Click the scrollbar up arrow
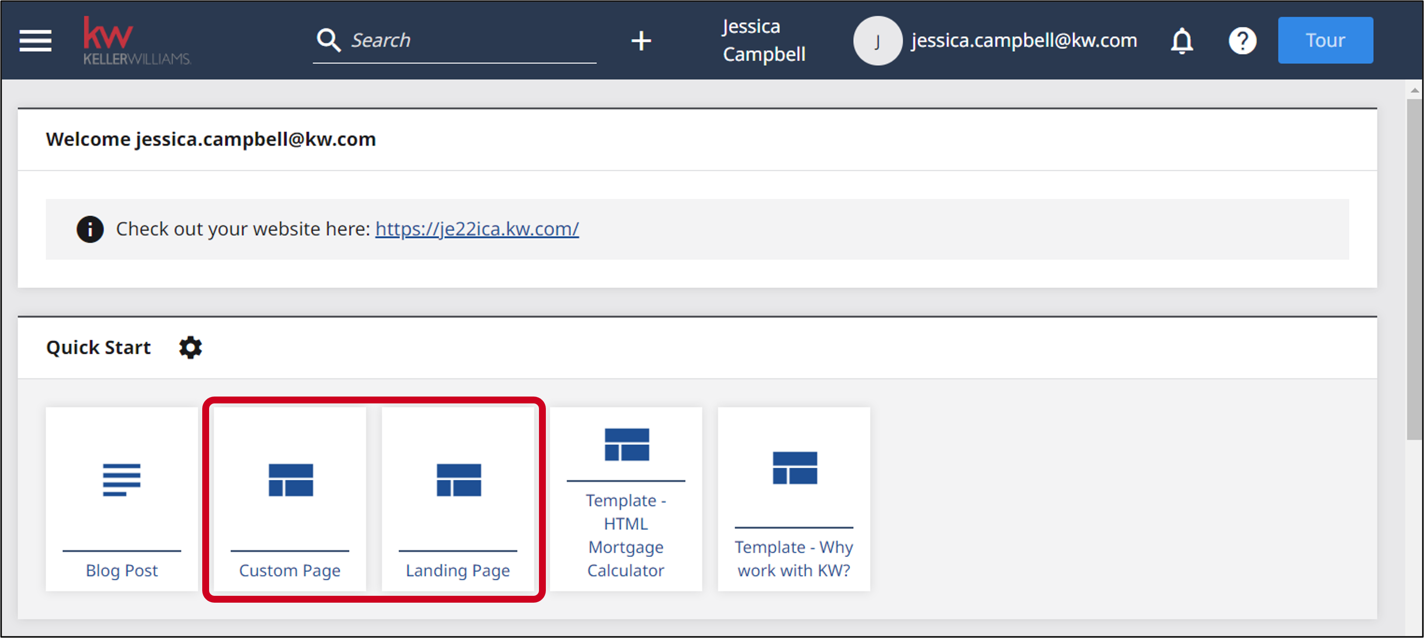Image resolution: width=1424 pixels, height=638 pixels. 1414,90
